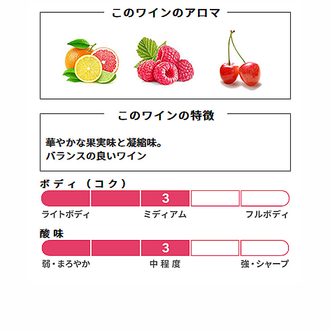Click the last body segment near フルボディ

click(265, 198)
